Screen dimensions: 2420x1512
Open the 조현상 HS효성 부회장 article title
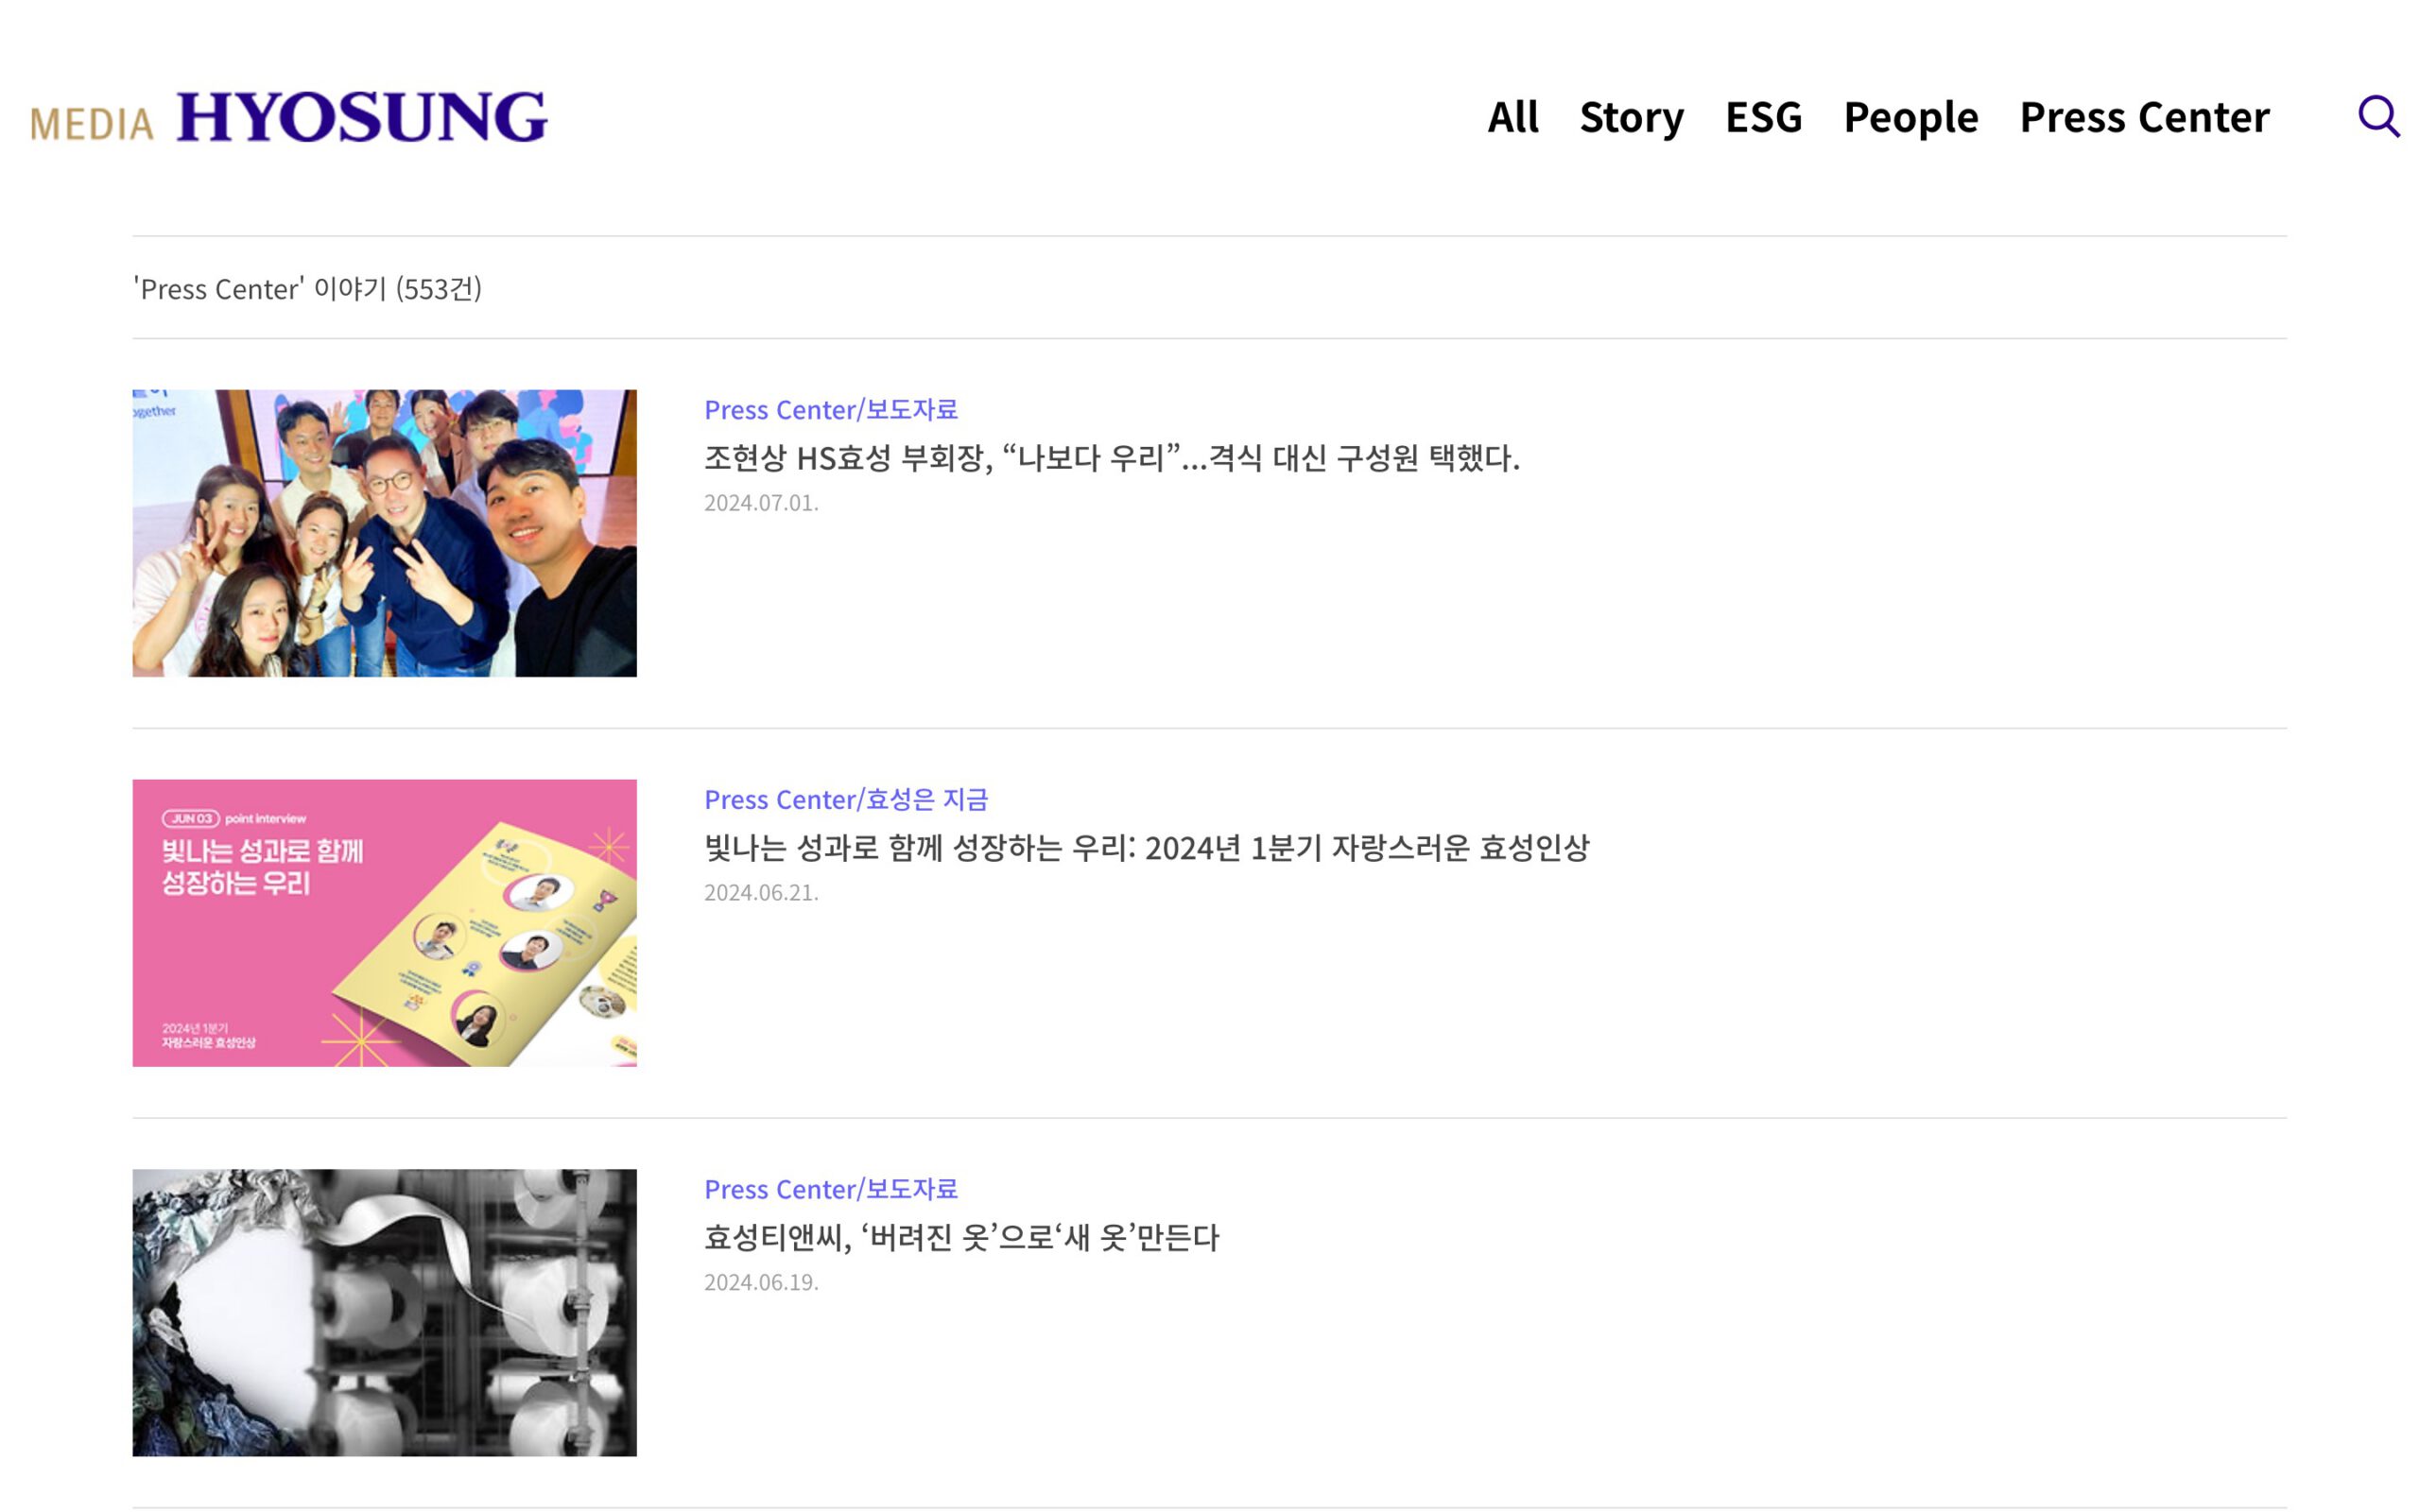coord(1111,458)
